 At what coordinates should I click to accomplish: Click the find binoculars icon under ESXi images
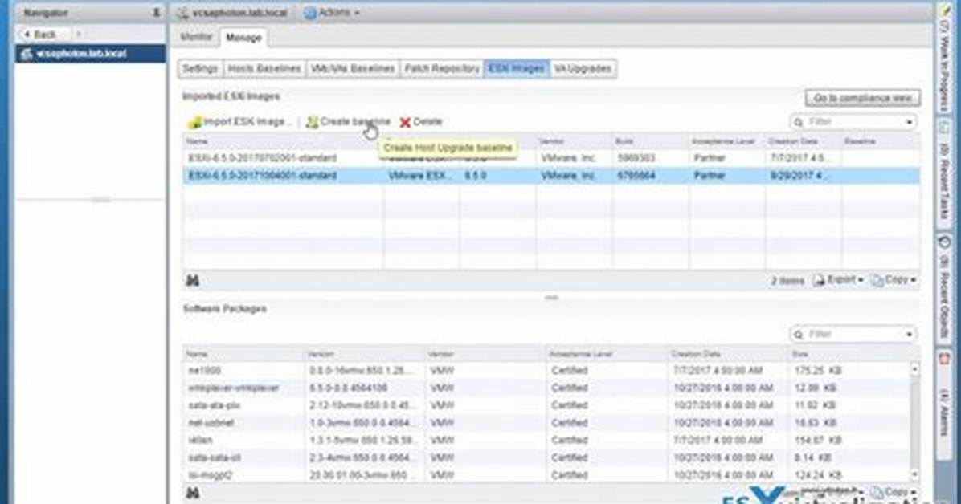coord(193,280)
